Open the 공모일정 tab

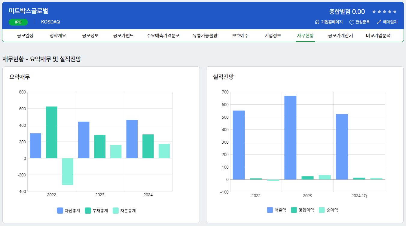coord(25,35)
